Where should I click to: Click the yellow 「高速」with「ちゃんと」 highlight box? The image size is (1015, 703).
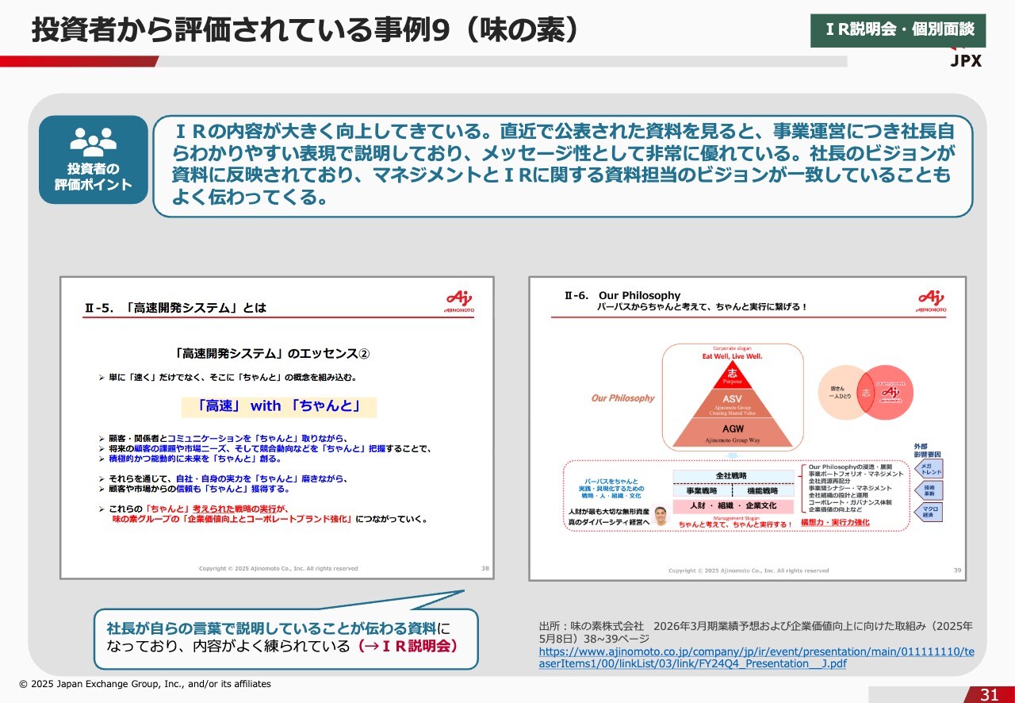click(x=278, y=406)
